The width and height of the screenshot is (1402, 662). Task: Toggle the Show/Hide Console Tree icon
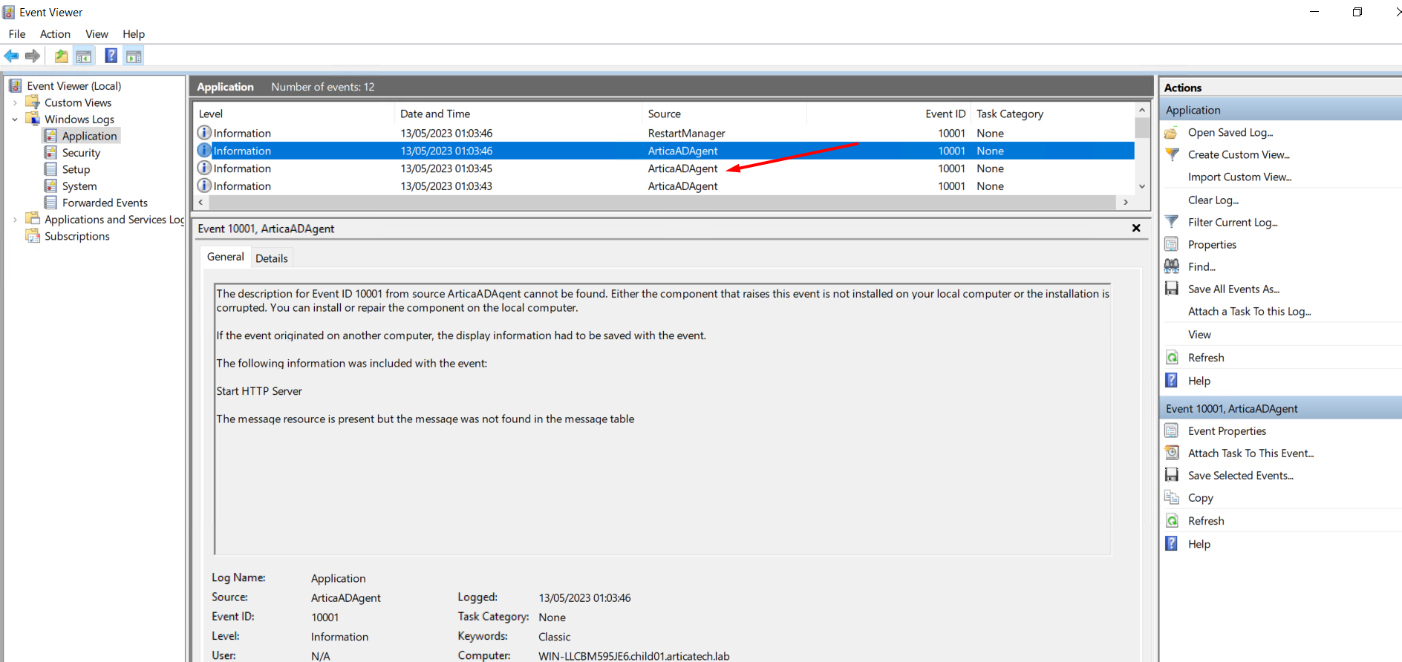(x=84, y=56)
